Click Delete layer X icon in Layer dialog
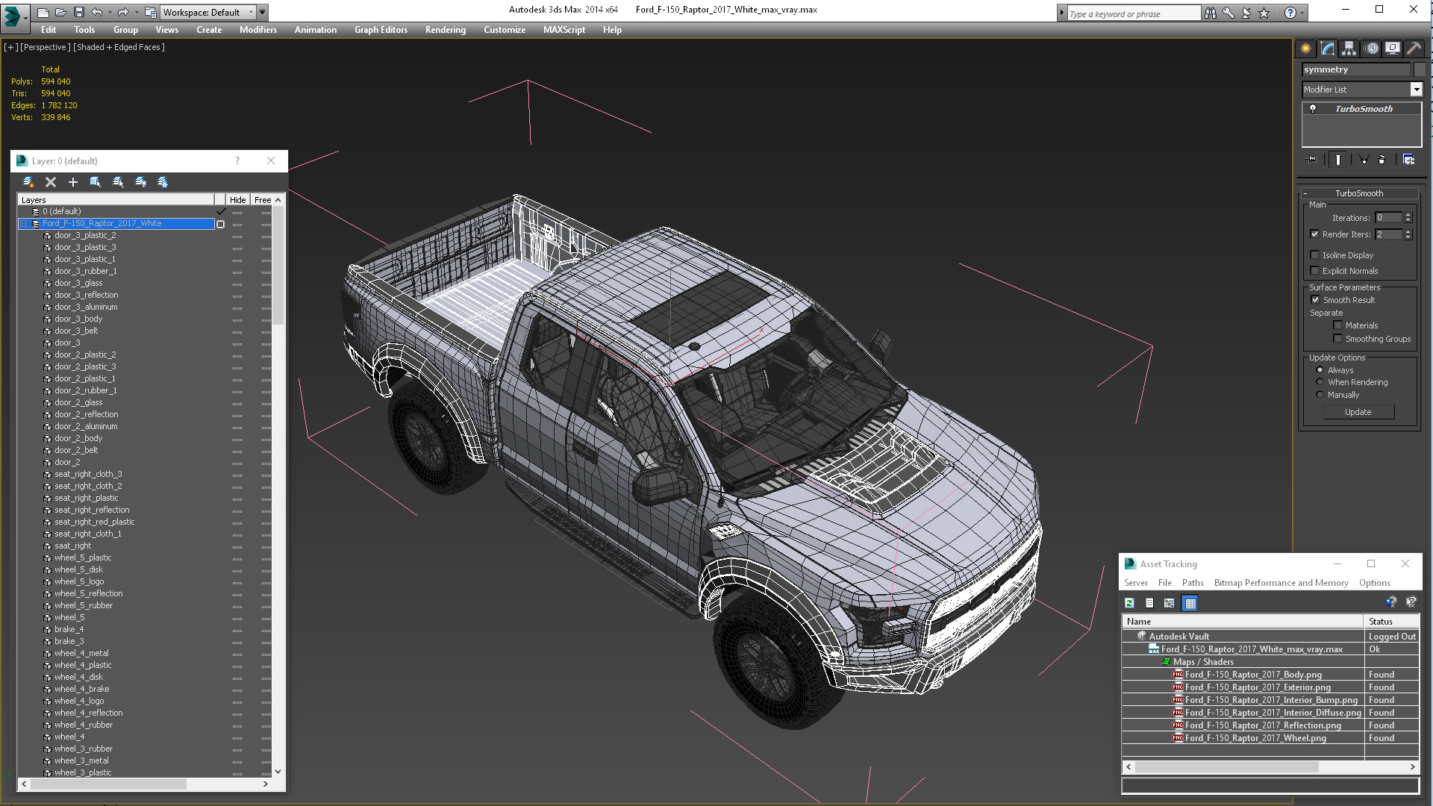1433x806 pixels. [x=51, y=182]
